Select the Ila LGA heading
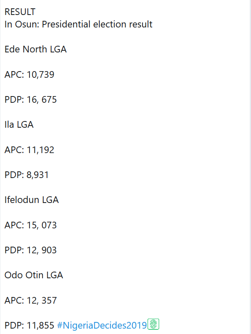The width and height of the screenshot is (251, 334). 19,124
